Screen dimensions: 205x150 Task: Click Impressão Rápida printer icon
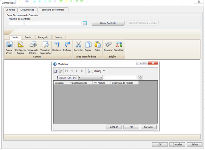tap(33, 48)
